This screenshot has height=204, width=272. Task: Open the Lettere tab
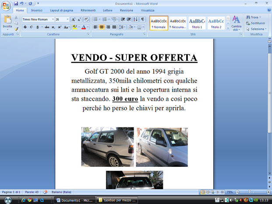pyautogui.click(x=108, y=11)
